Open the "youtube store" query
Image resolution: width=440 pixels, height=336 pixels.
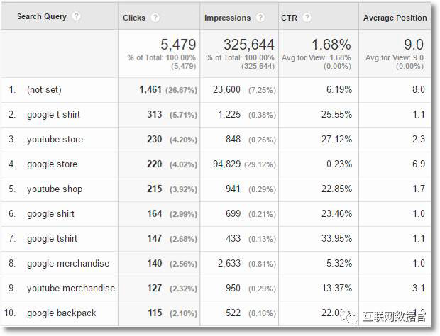[x=55, y=140]
